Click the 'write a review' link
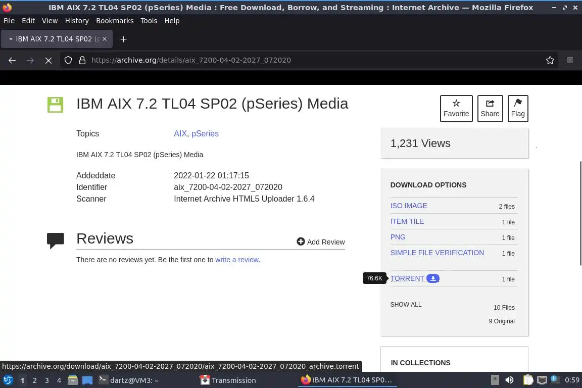 click(237, 260)
